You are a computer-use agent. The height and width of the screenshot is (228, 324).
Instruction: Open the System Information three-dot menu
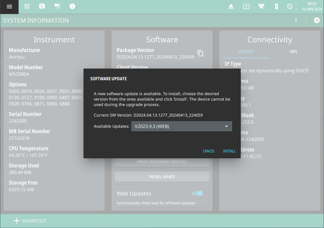click(x=296, y=20)
